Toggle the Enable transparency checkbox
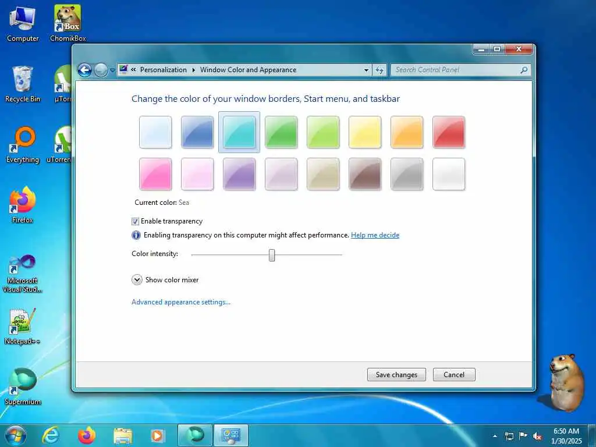596x447 pixels. (135, 221)
